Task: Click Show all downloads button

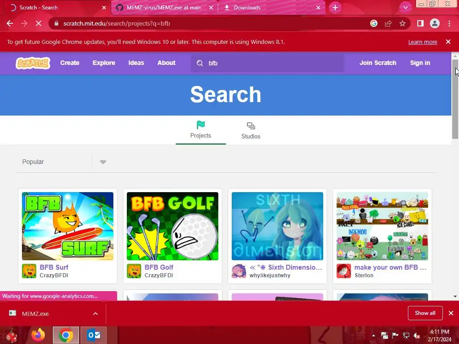Action: (x=425, y=313)
